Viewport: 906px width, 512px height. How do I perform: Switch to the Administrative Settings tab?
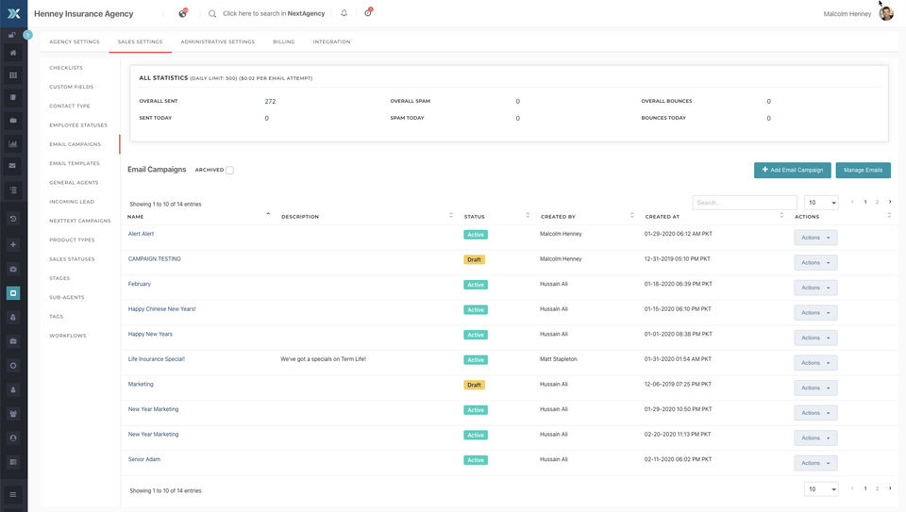point(217,42)
